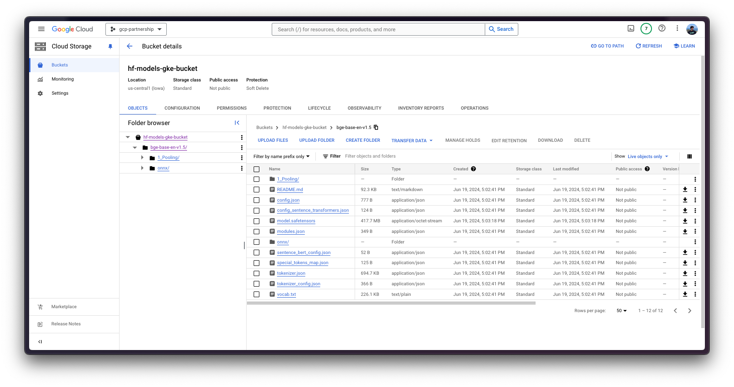Copy path icon next to bge-base-en-v1.5

pos(376,127)
